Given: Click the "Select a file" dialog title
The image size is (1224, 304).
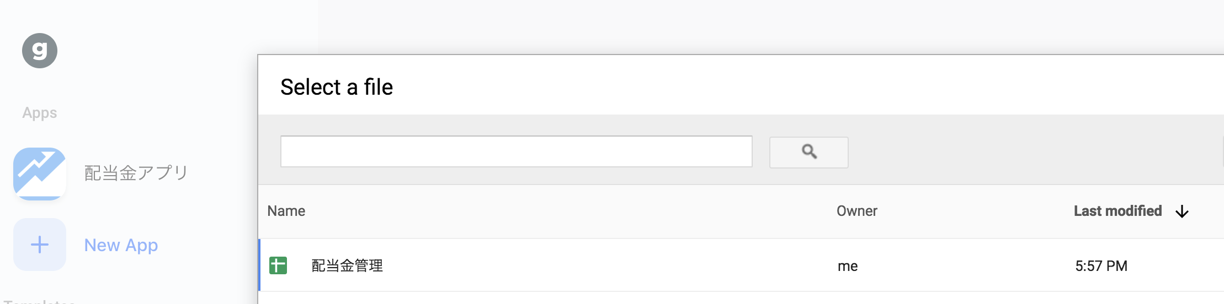Looking at the screenshot, I should (x=337, y=87).
